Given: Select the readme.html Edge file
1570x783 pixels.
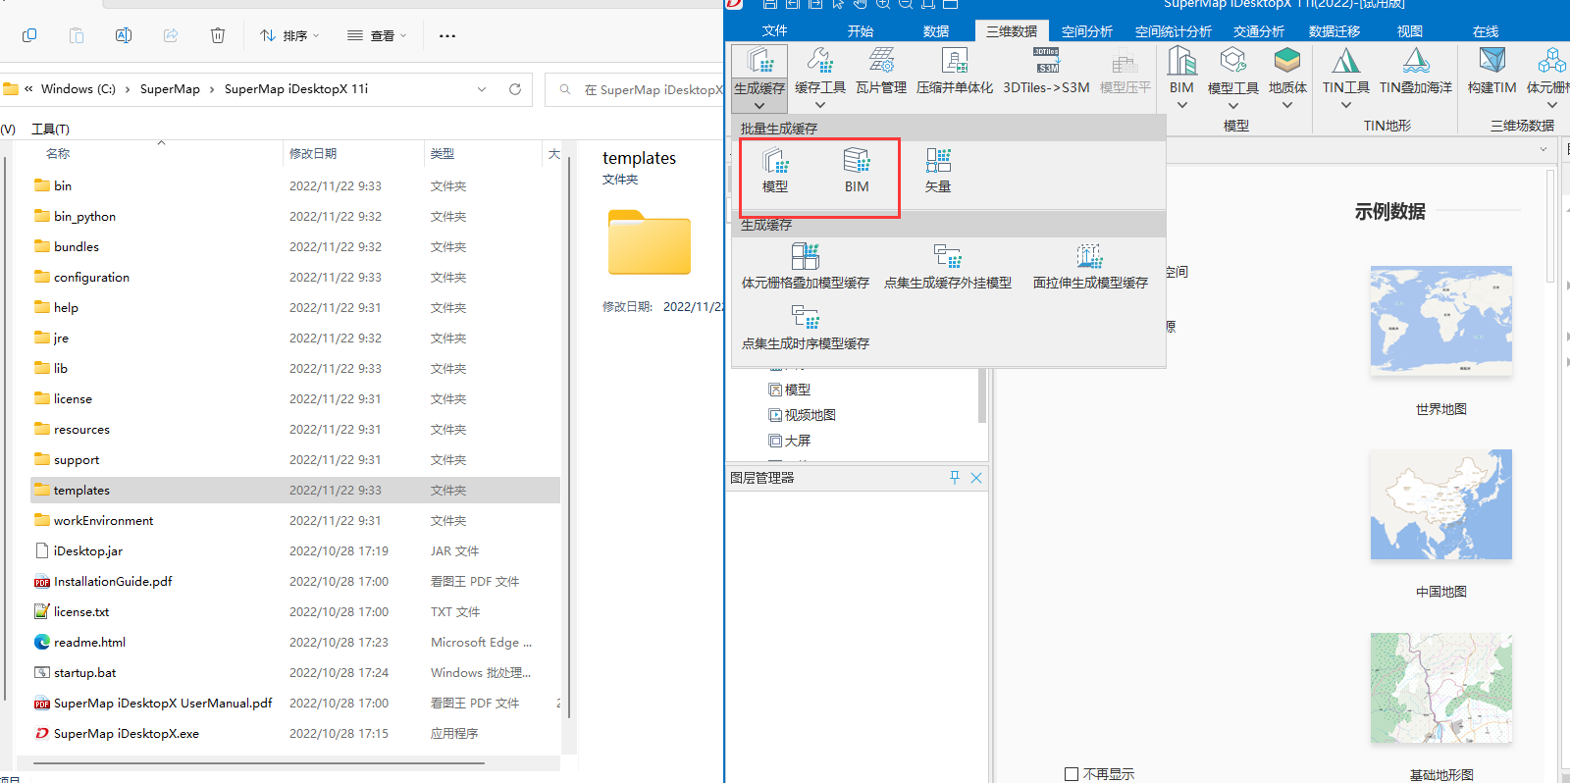Looking at the screenshot, I should coord(89,643).
